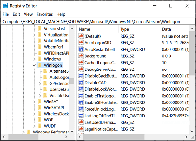The image size is (196, 141).
Task: Click the folder icon of AlternateS subkey
Action: tap(45, 71)
